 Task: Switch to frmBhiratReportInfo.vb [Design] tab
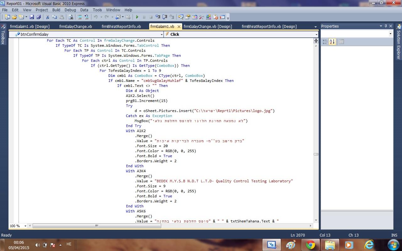tap(269, 27)
